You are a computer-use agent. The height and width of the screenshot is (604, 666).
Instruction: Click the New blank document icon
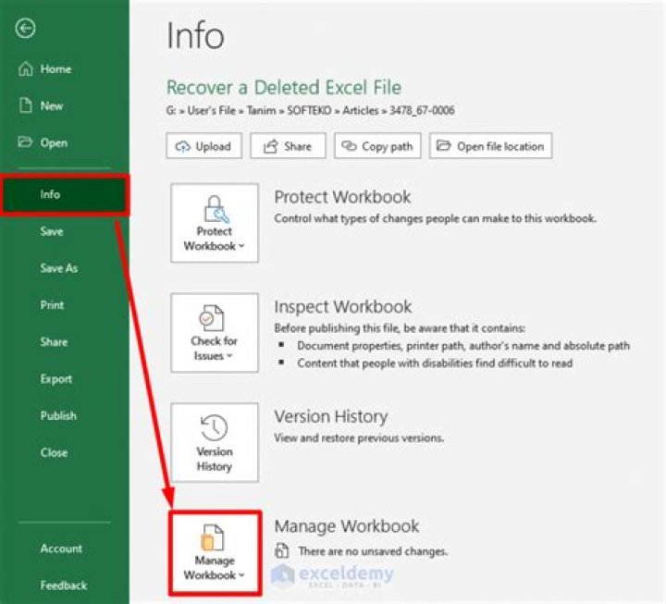(x=25, y=106)
